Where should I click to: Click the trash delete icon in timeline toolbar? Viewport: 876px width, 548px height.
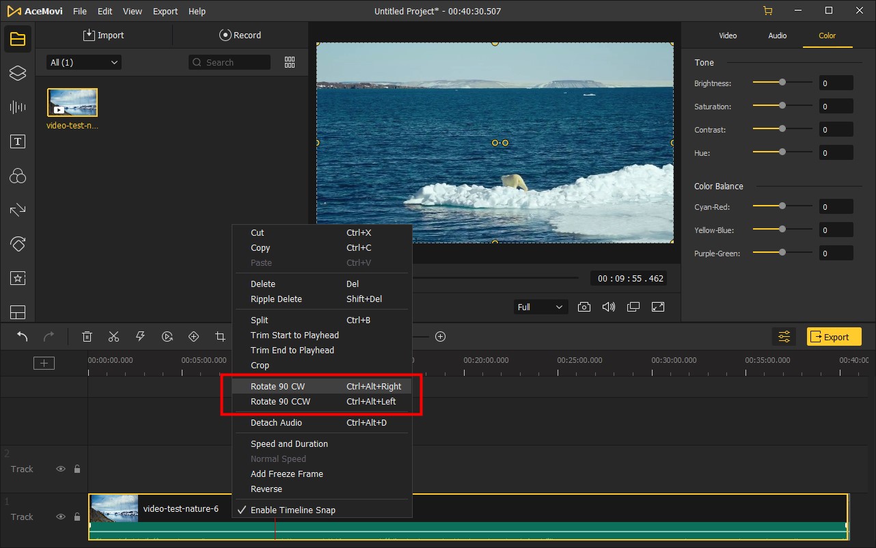[87, 336]
